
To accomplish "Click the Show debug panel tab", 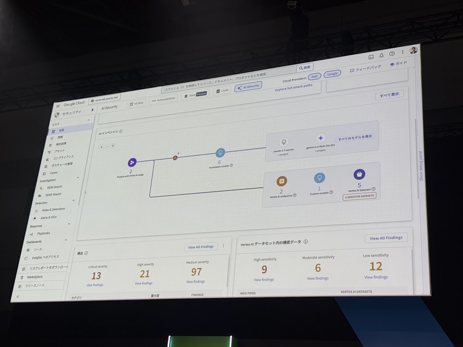I will click(421, 165).
